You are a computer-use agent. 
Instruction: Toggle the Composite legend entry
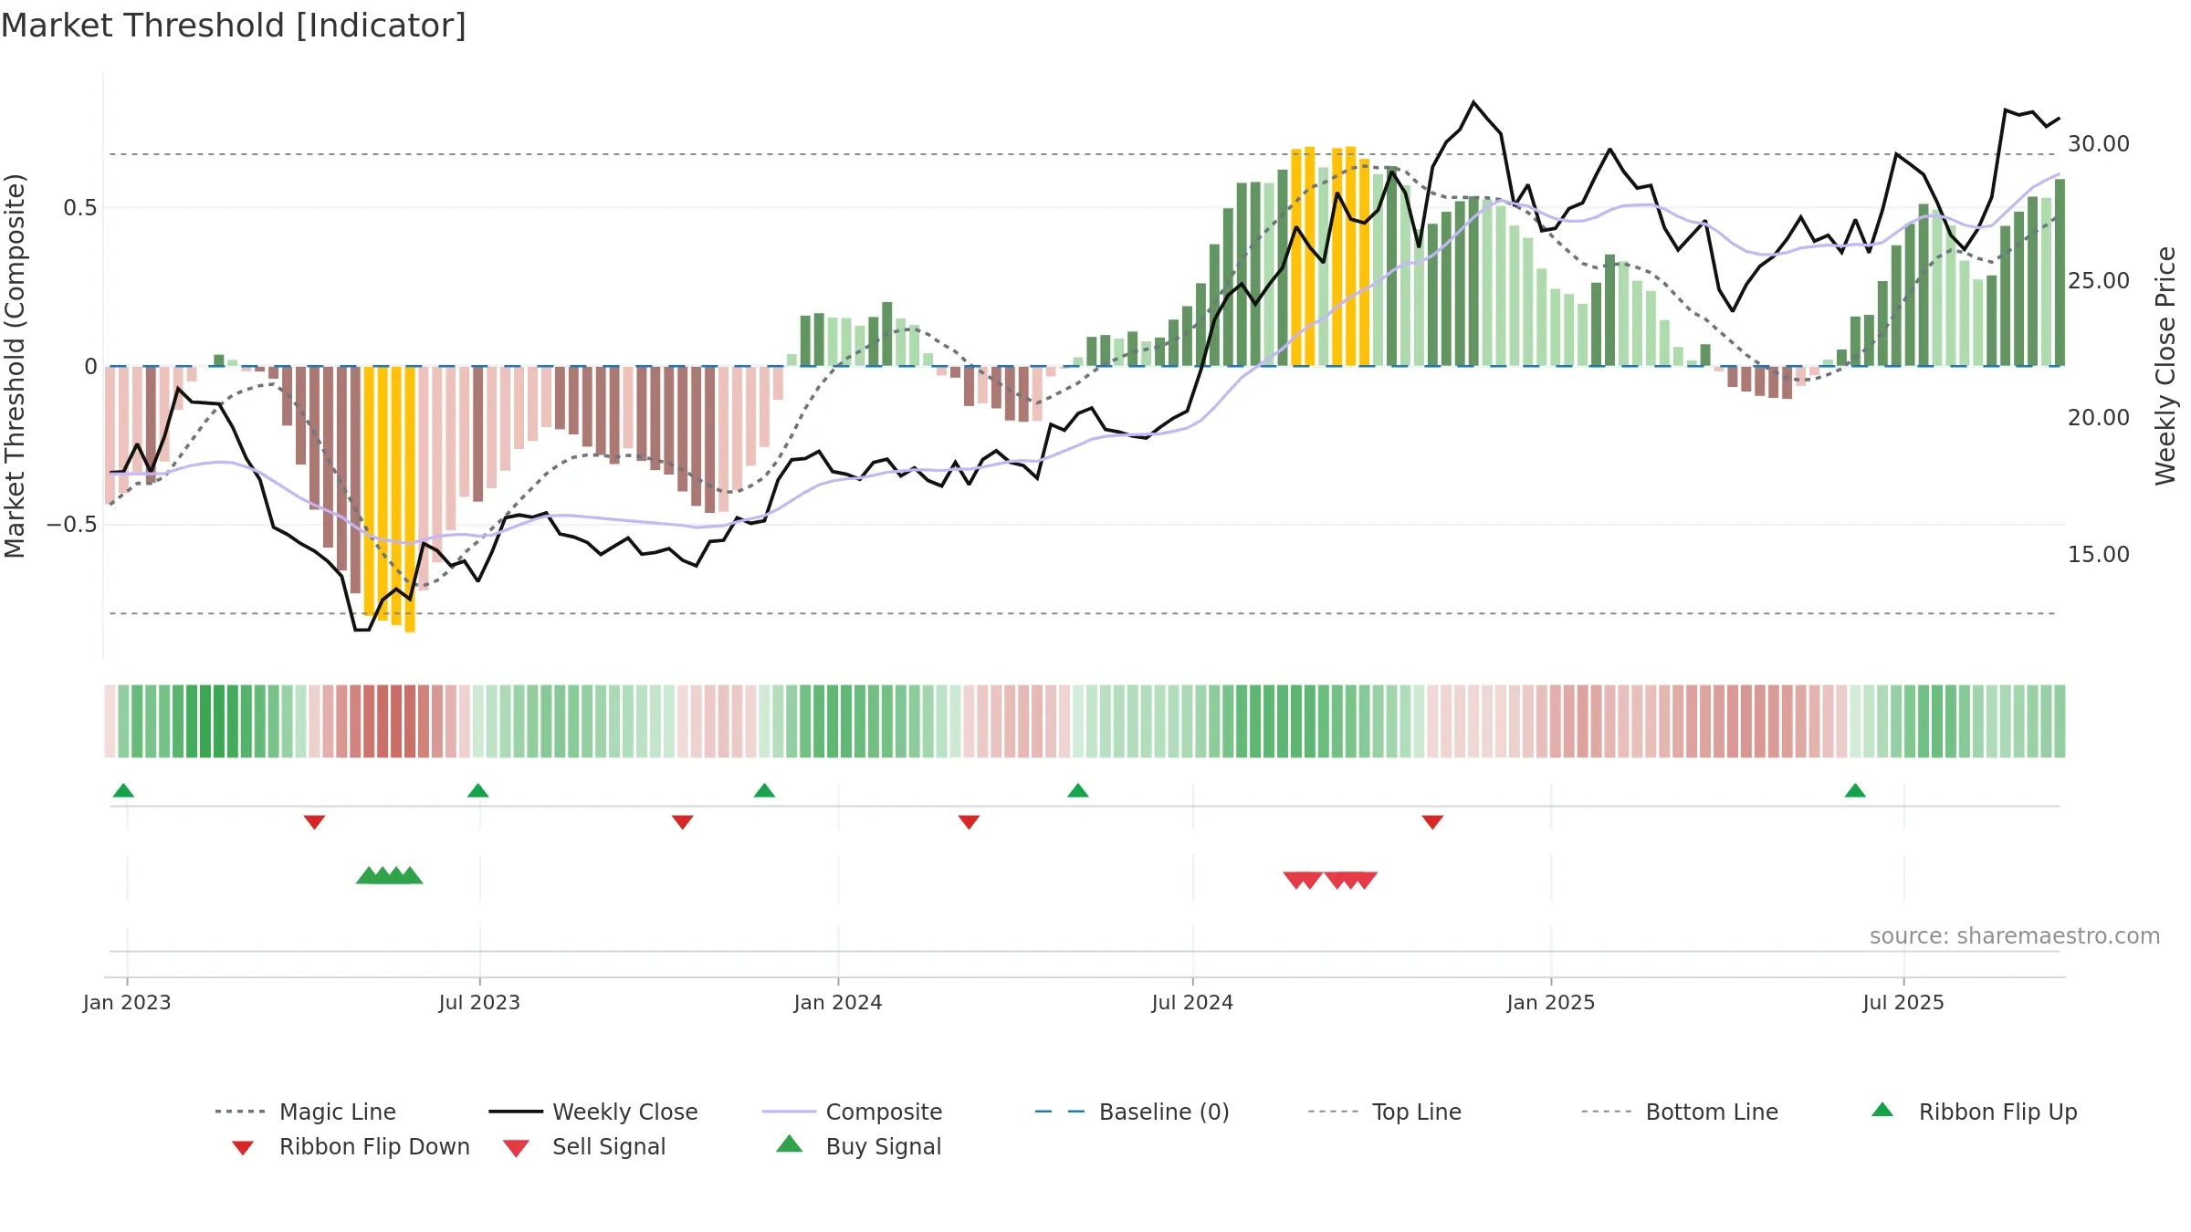pyautogui.click(x=852, y=1112)
